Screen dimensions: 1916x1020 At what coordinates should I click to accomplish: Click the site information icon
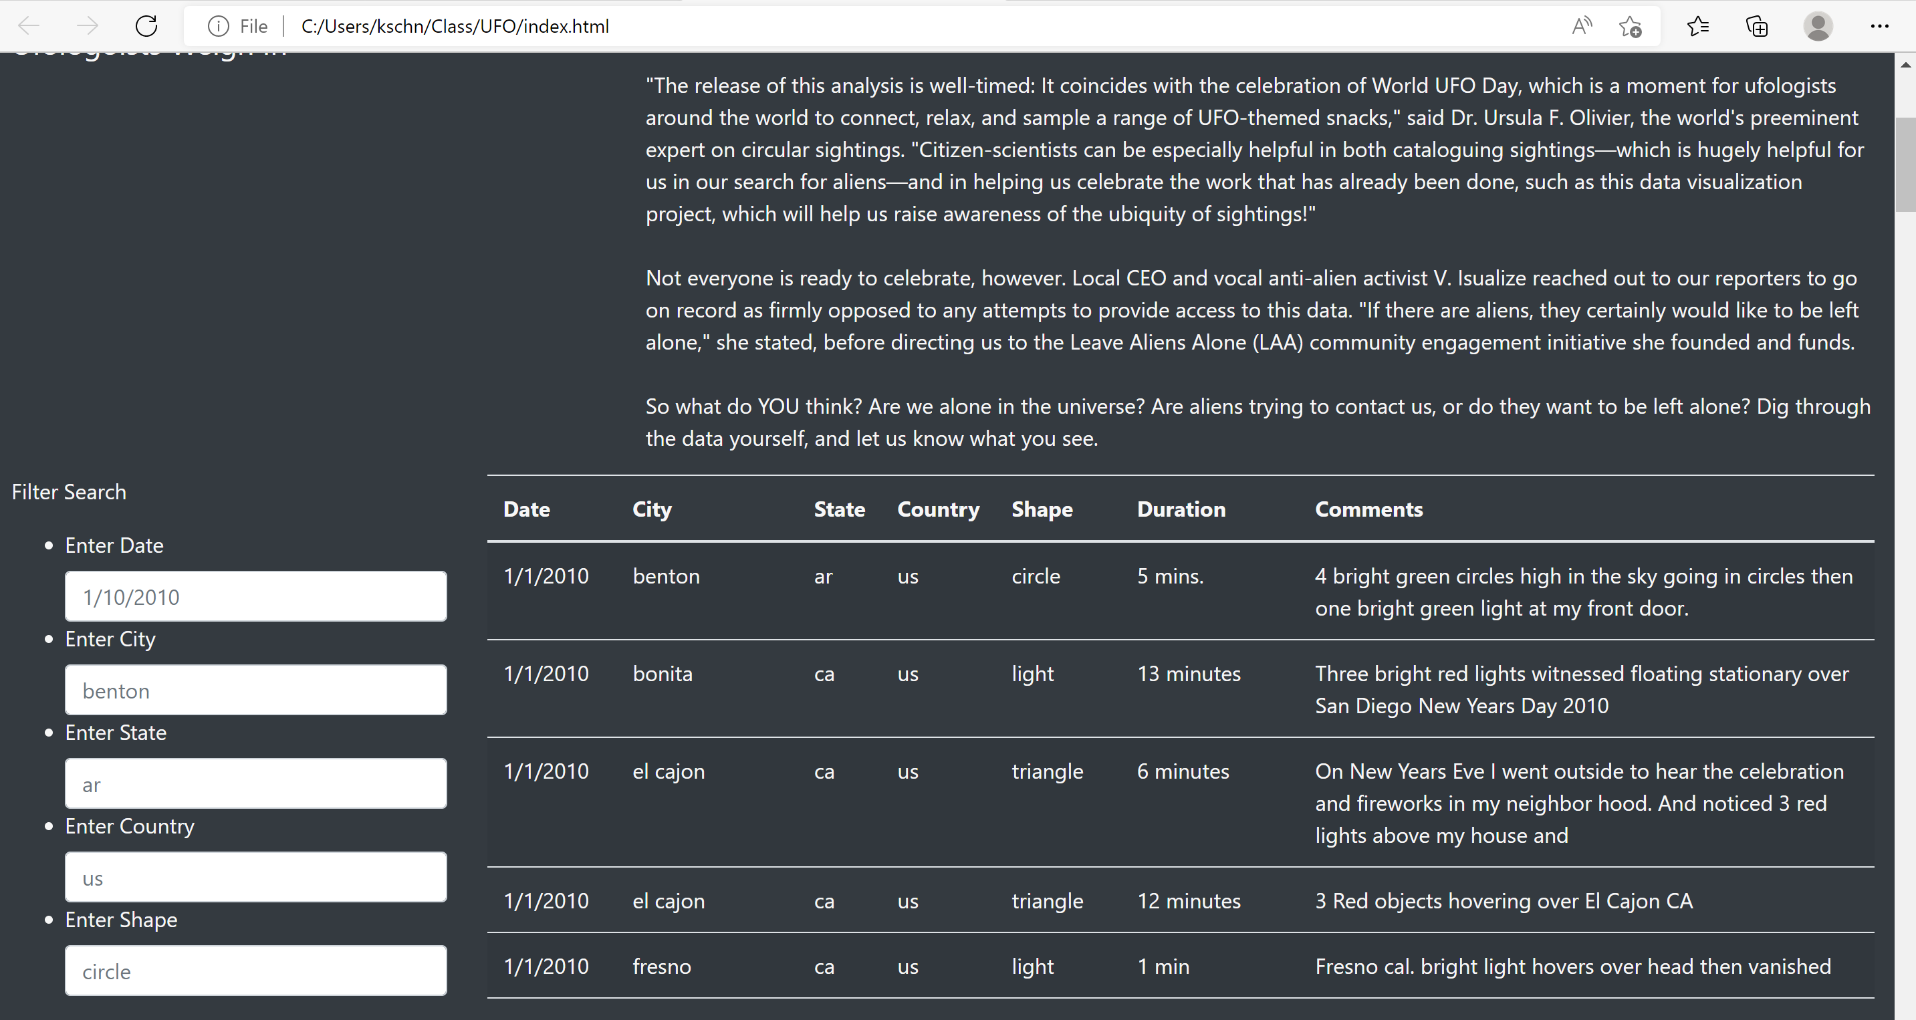point(218,26)
